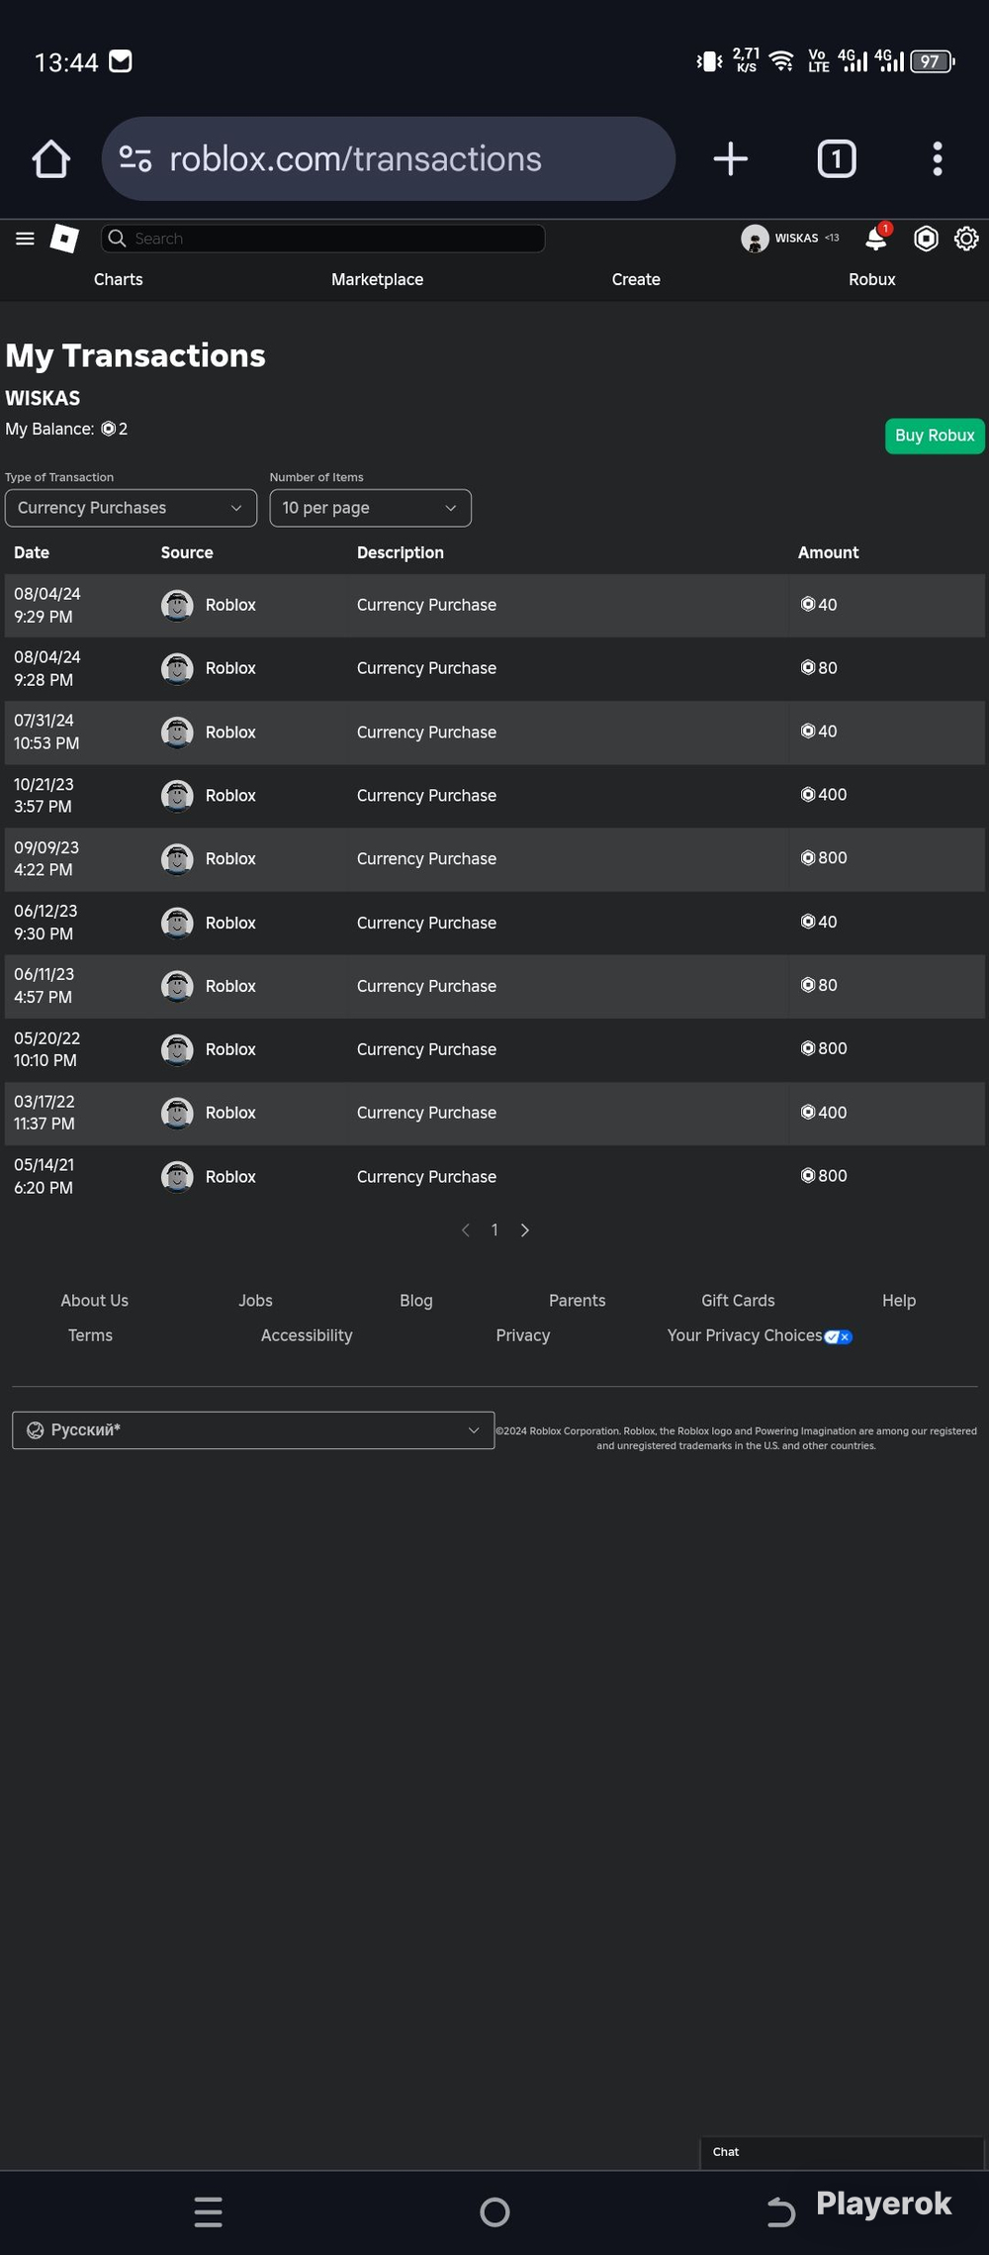This screenshot has height=2255, width=989.
Task: Click the green Buy Robux button
Action: (935, 436)
